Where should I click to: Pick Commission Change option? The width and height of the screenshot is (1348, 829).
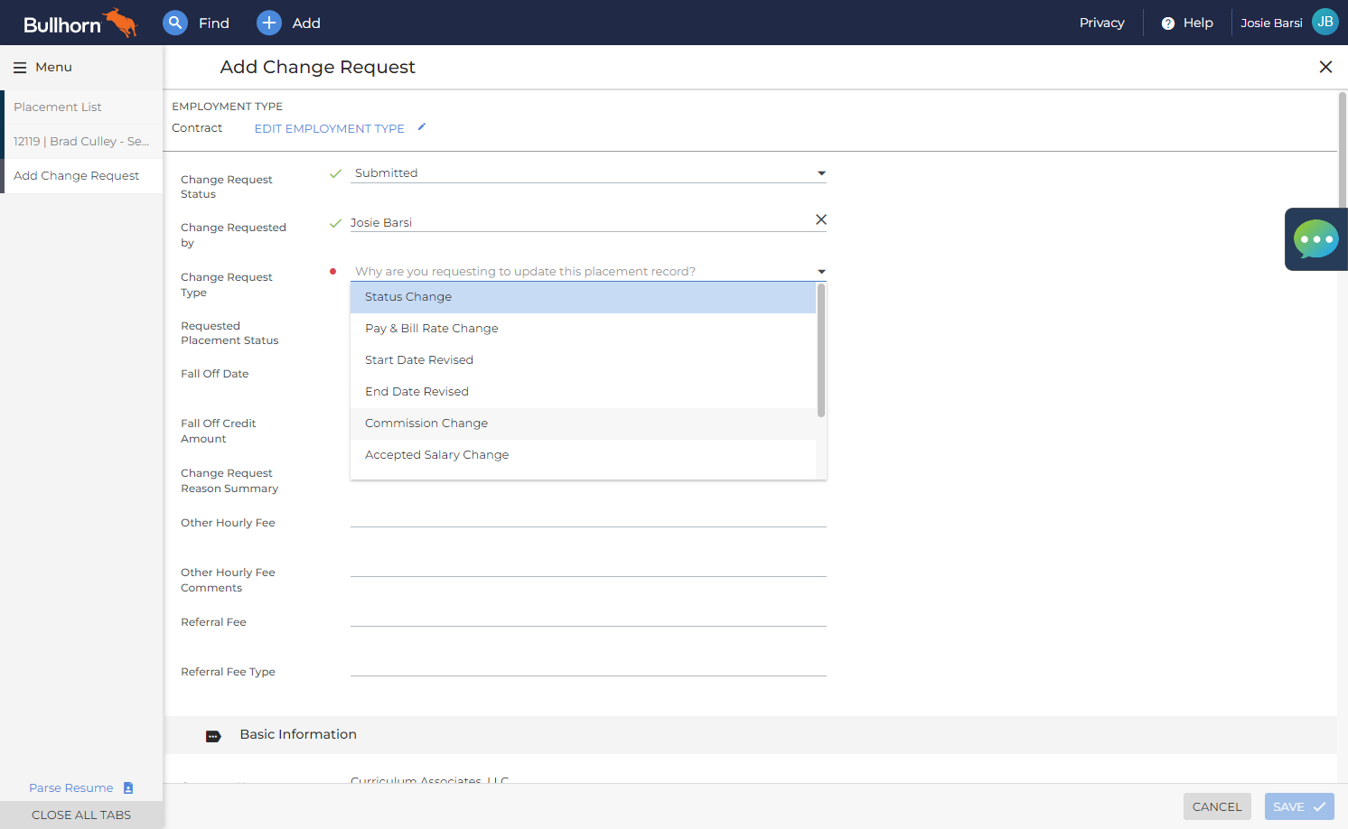[x=583, y=424]
